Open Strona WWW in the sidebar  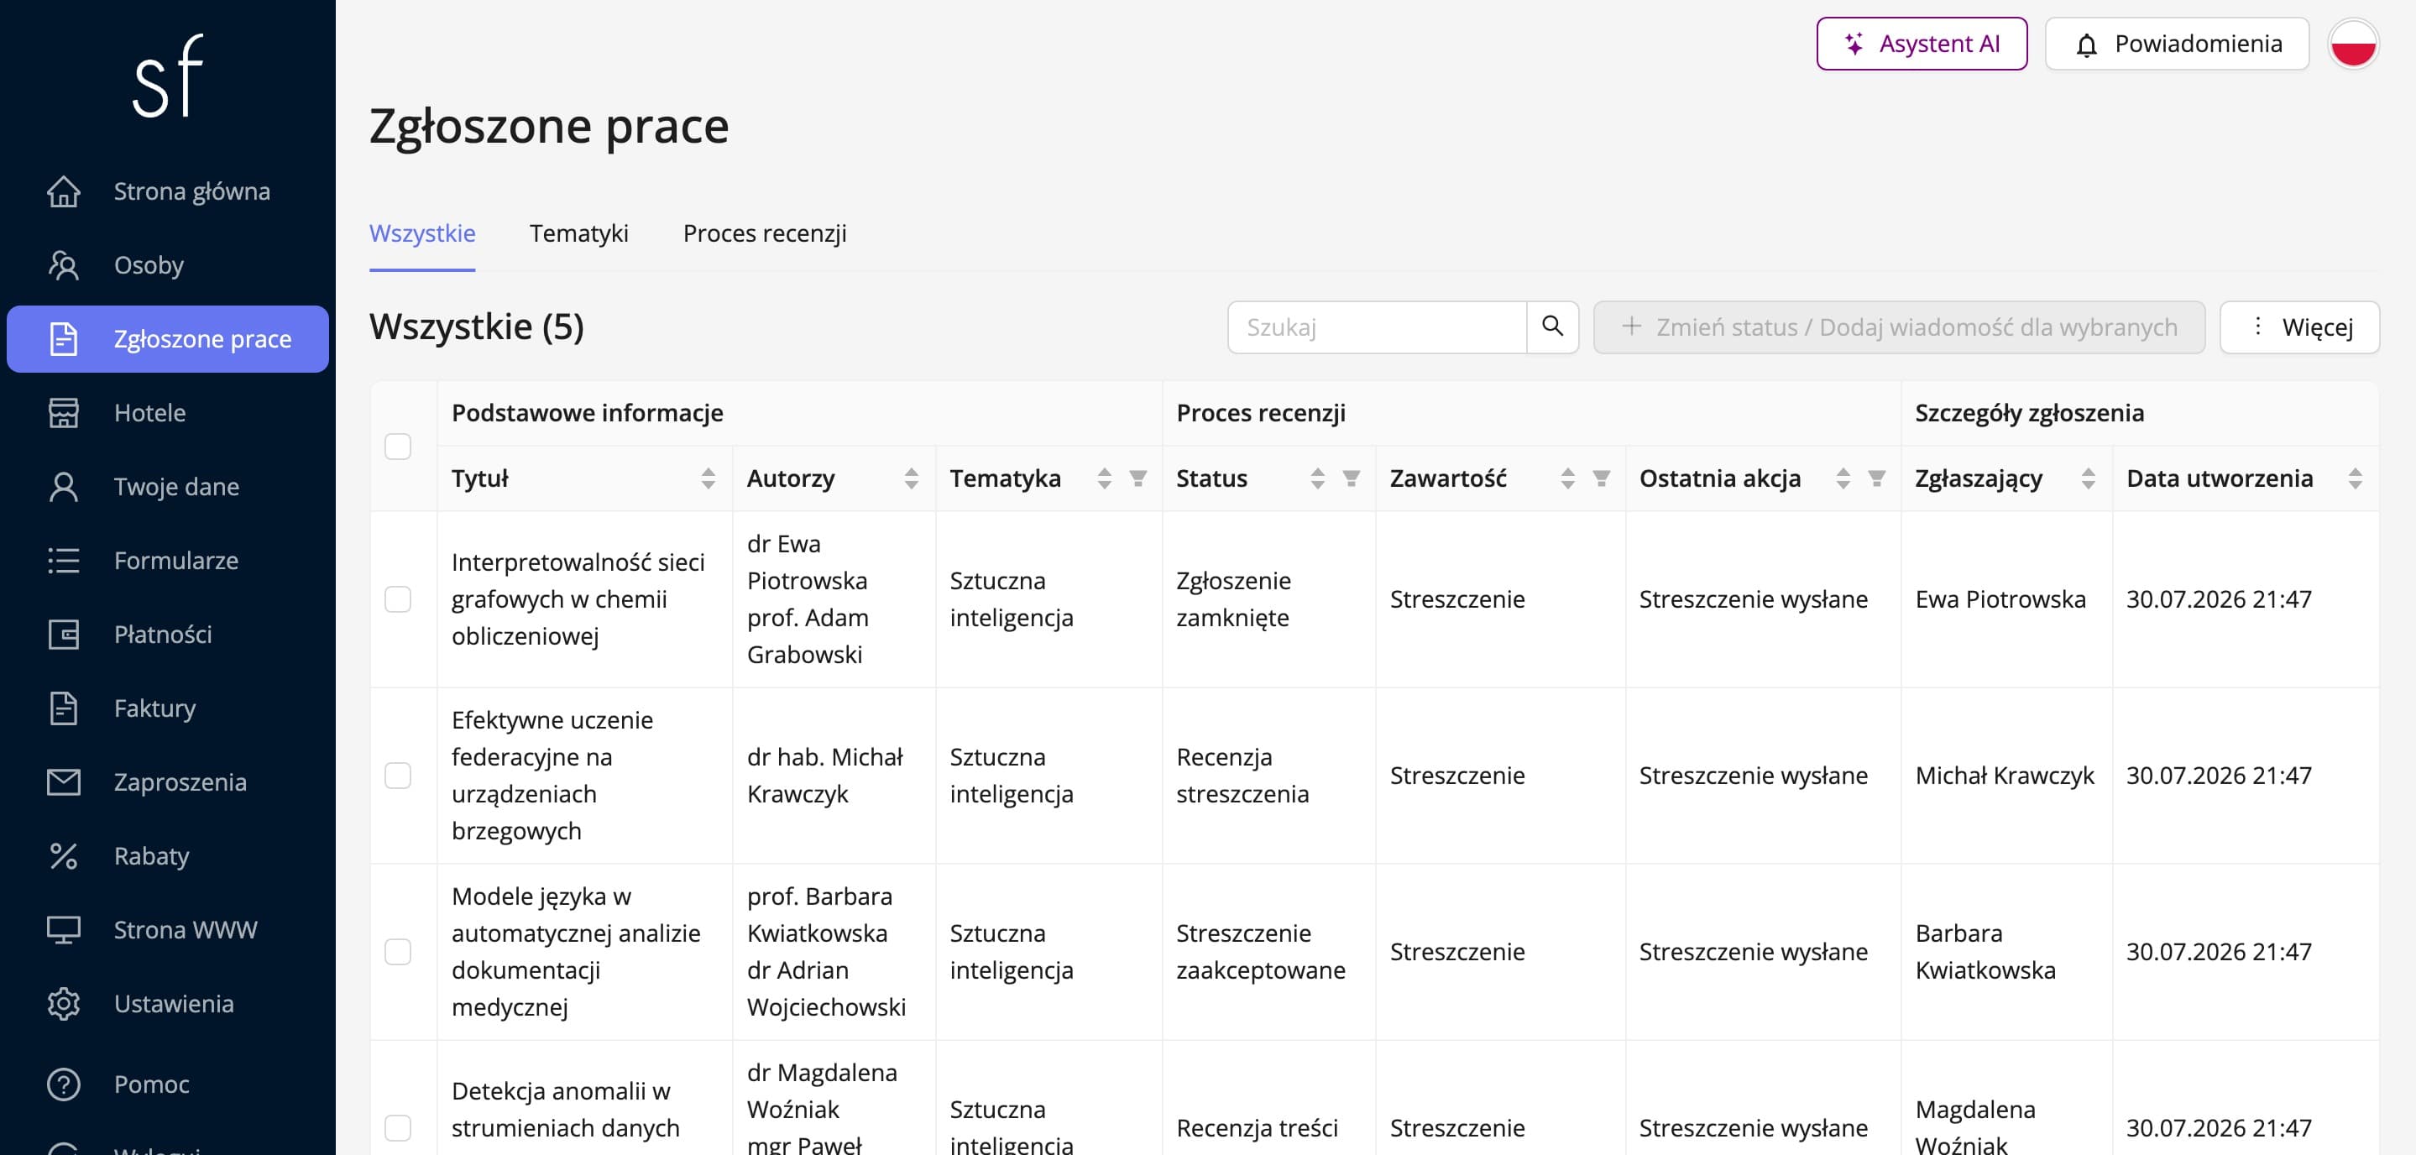point(168,930)
